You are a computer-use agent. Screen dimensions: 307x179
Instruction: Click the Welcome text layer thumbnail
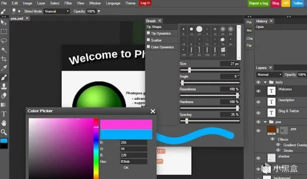pyautogui.click(x=271, y=91)
